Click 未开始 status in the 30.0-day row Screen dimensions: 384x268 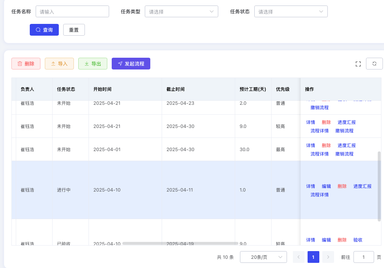pos(64,149)
